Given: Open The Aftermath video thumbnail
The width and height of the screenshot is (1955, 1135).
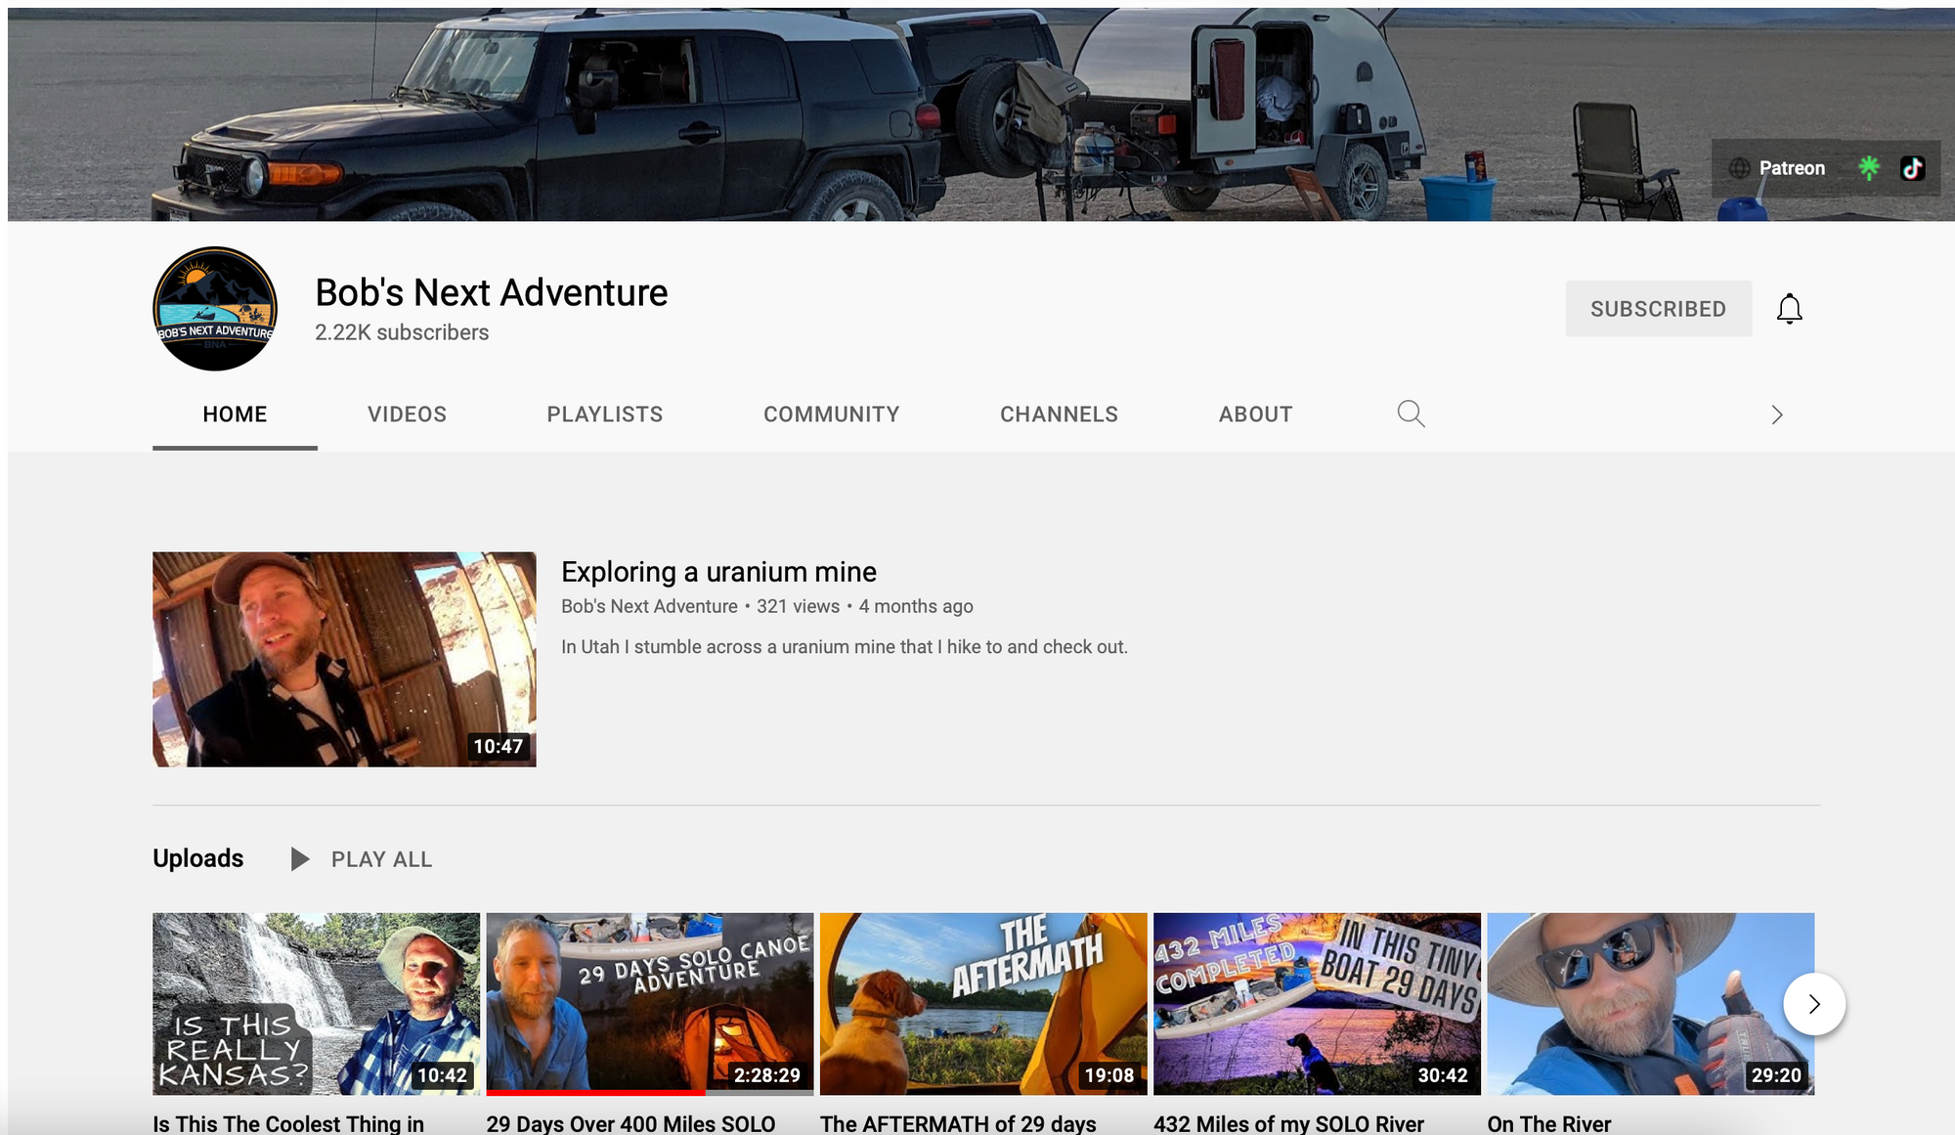Looking at the screenshot, I should click(982, 1004).
